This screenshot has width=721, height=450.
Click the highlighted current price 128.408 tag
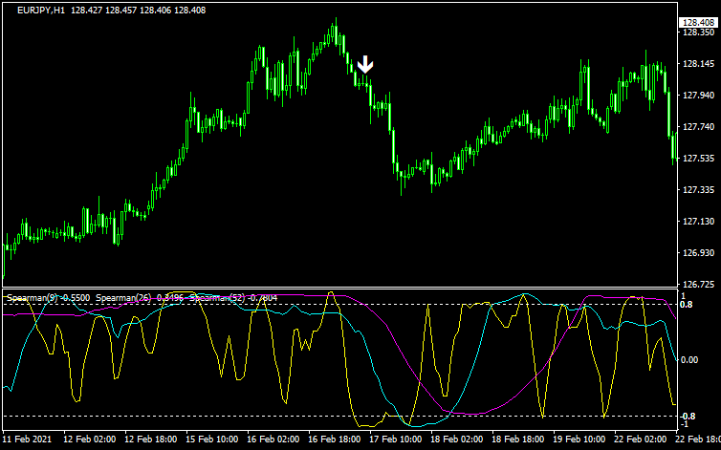click(x=696, y=22)
